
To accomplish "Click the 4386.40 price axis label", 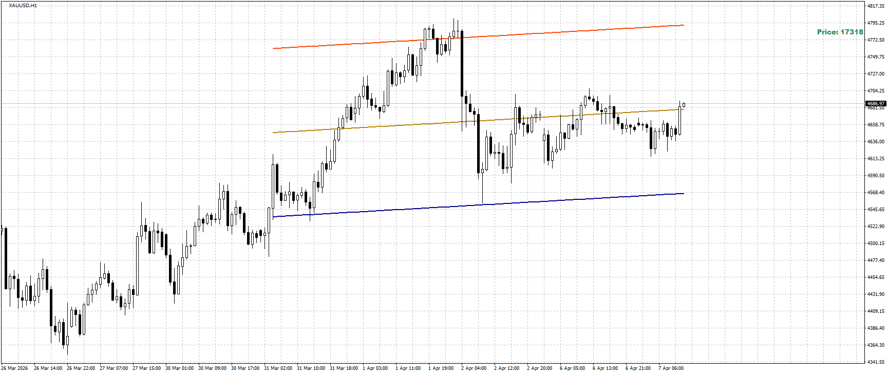I will point(876,328).
